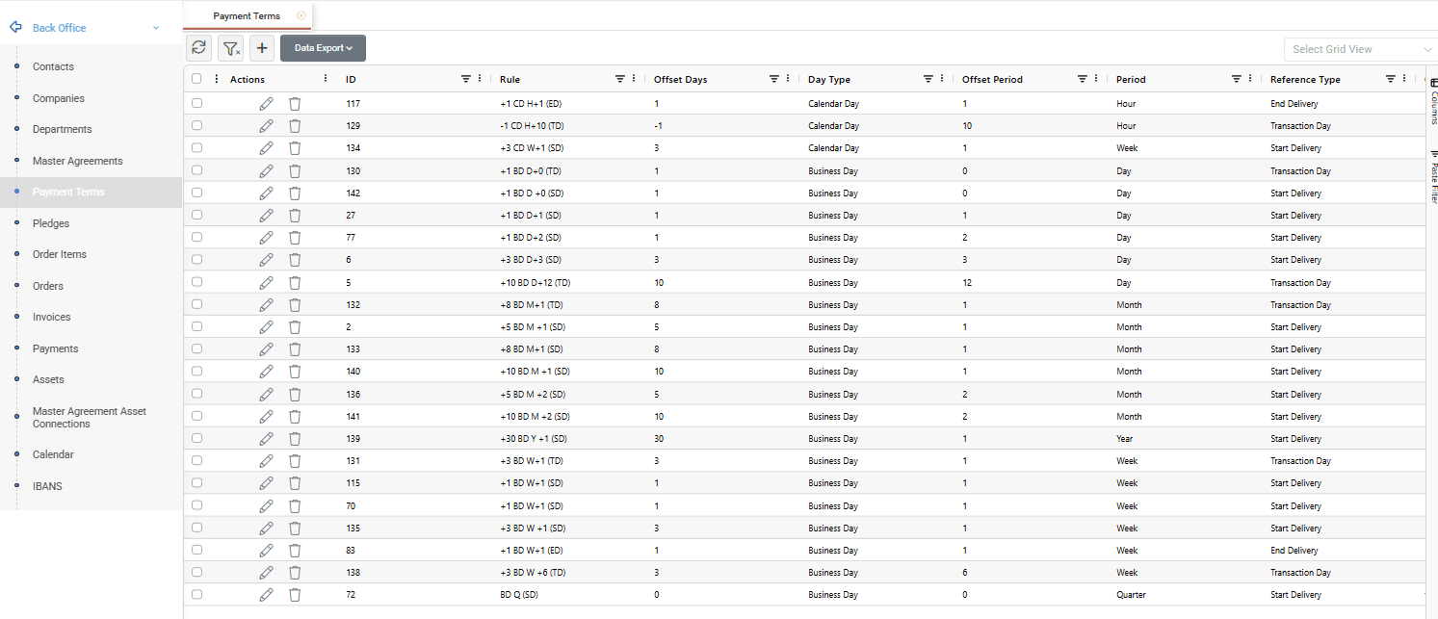
Task: Delete payment term ID 72
Action: tap(295, 595)
